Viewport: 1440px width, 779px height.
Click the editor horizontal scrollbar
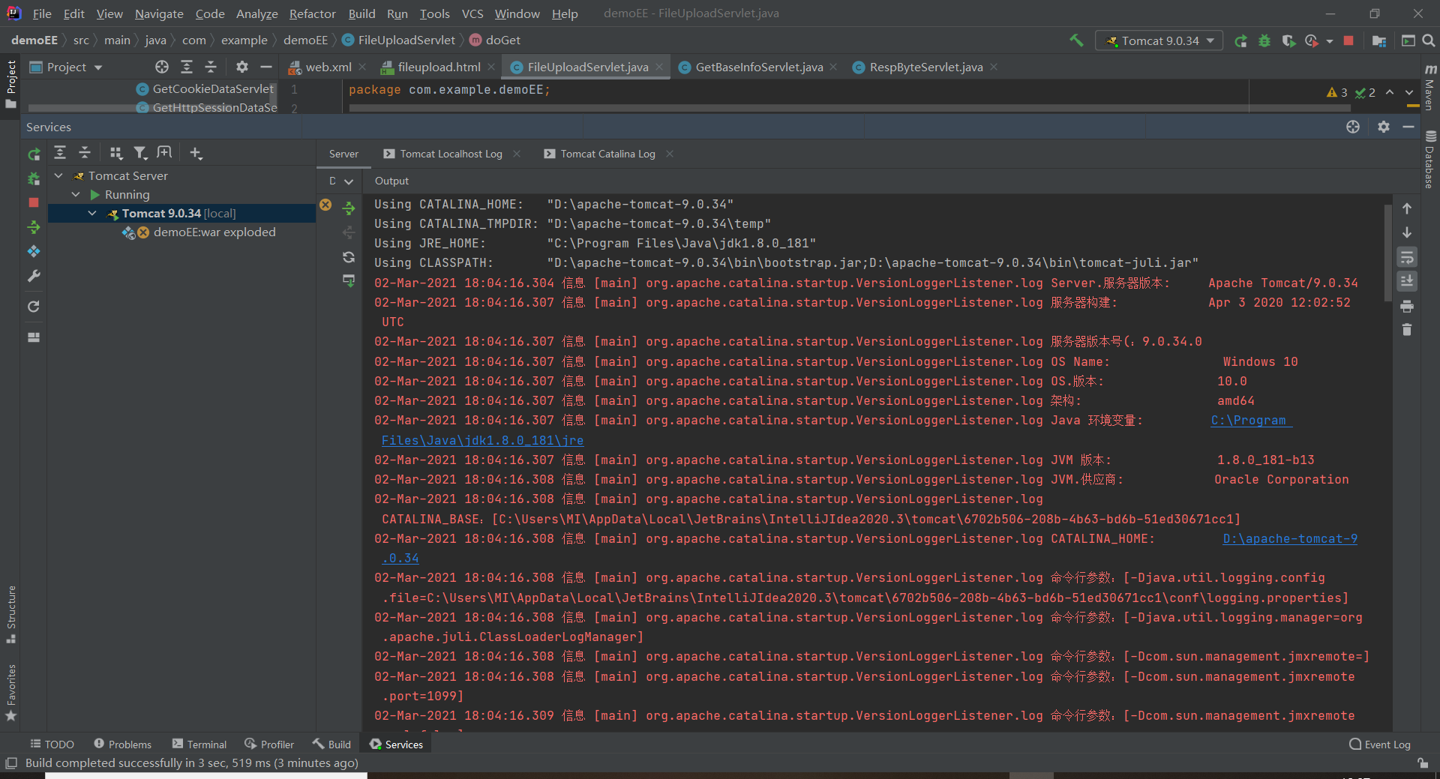(x=849, y=108)
